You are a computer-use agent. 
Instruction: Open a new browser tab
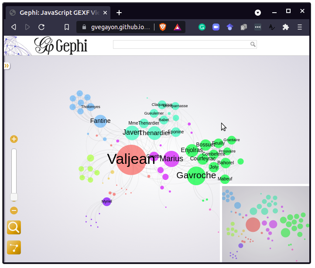click(119, 13)
